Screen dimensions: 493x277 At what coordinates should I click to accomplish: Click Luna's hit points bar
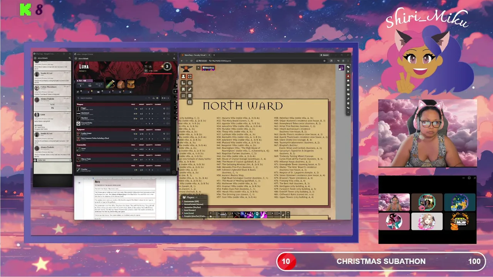158,73
